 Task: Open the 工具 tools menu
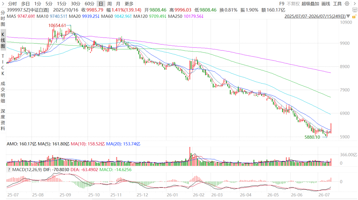[337, 4]
